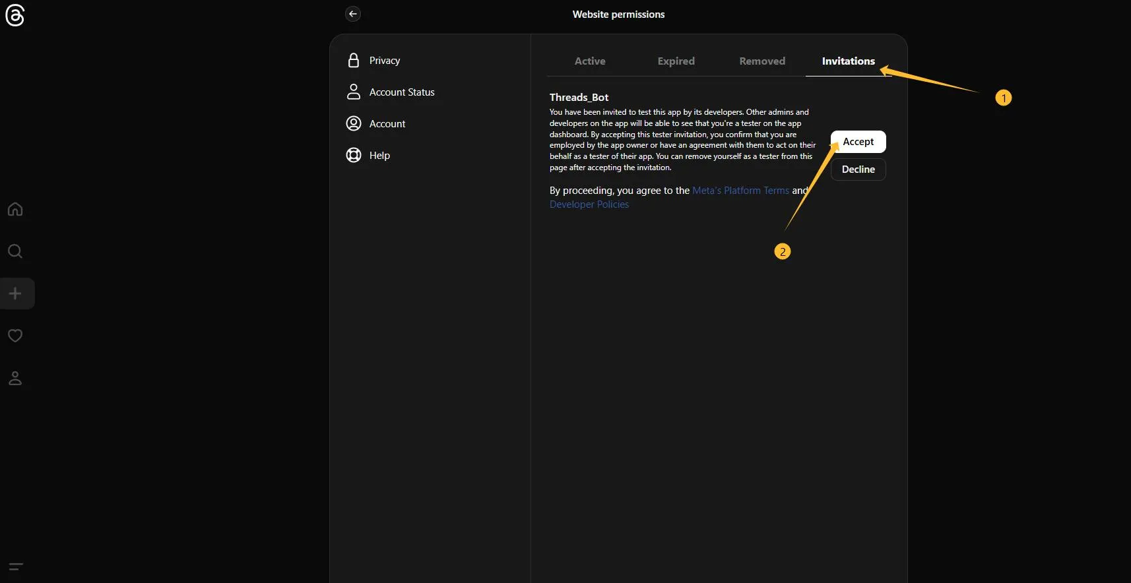This screenshot has width=1131, height=583.
Task: Open the Removed tab
Action: click(x=762, y=61)
